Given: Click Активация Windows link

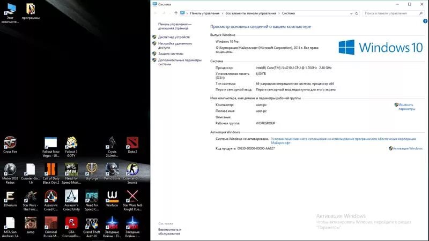Looking at the screenshot, I should (408, 148).
